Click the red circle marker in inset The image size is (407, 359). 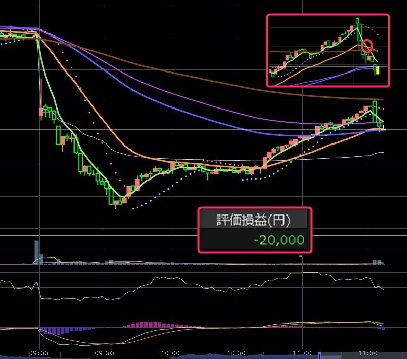click(367, 47)
